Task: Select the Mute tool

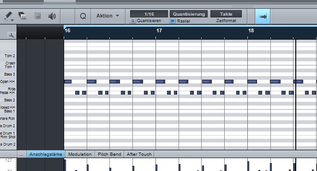Action: [x=37, y=16]
